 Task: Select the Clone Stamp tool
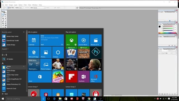(x=3, y=23)
